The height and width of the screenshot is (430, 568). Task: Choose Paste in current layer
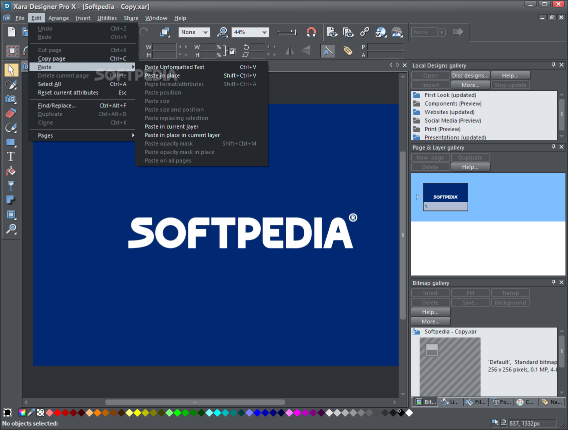[201, 126]
